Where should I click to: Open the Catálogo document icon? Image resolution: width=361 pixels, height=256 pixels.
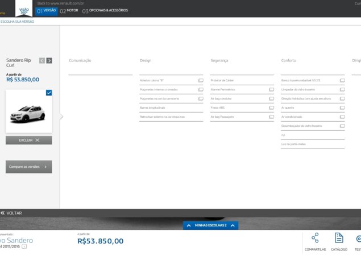[339, 238]
